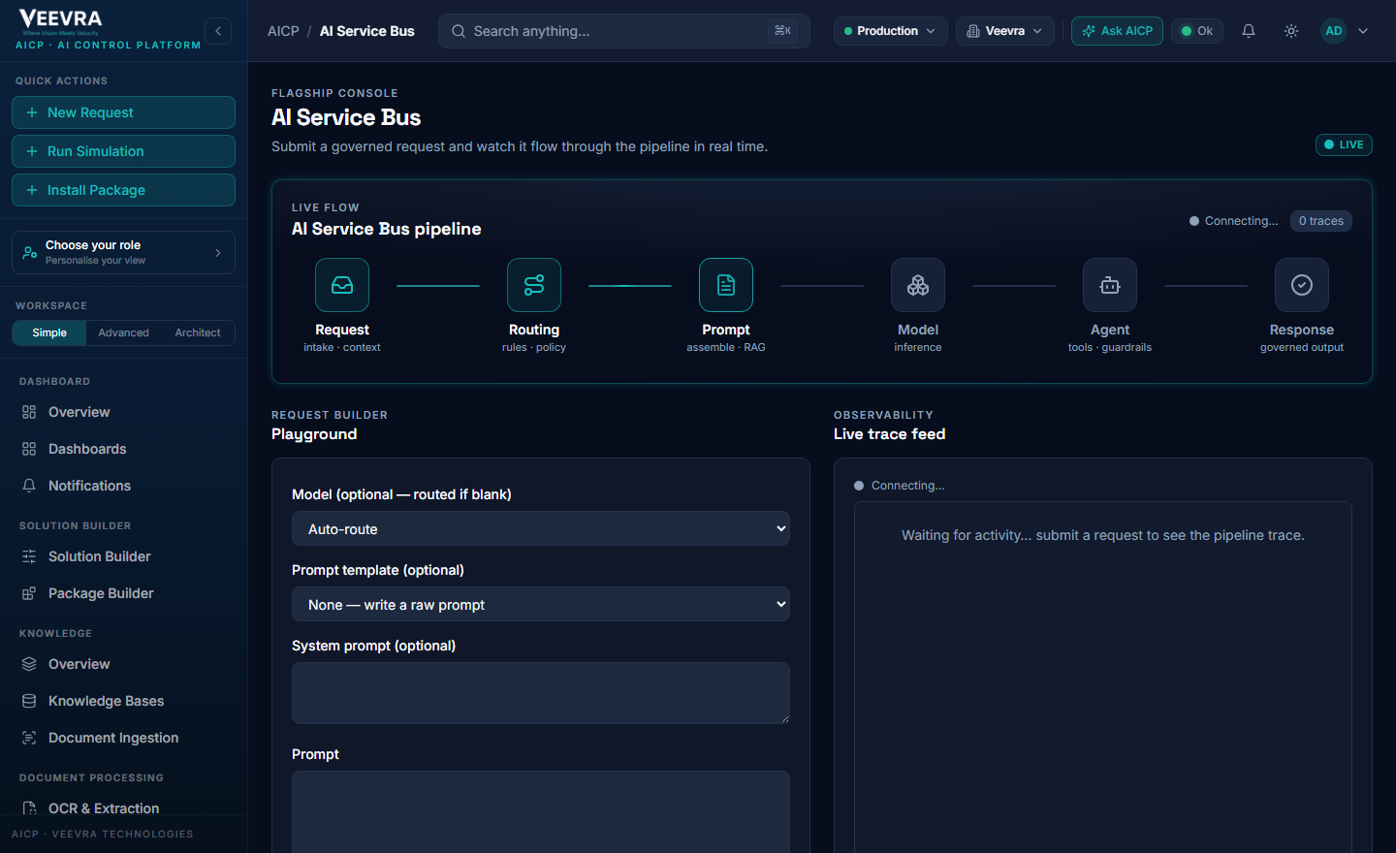Open the AD user avatar menu
1396x853 pixels.
(1334, 31)
